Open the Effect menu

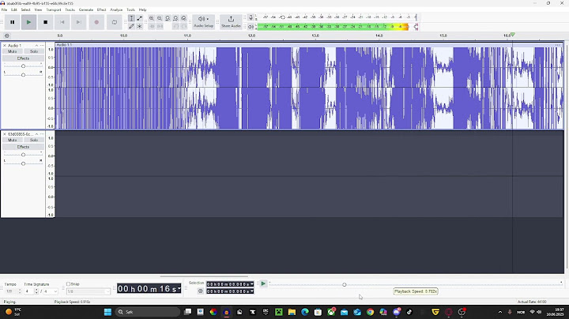(102, 9)
